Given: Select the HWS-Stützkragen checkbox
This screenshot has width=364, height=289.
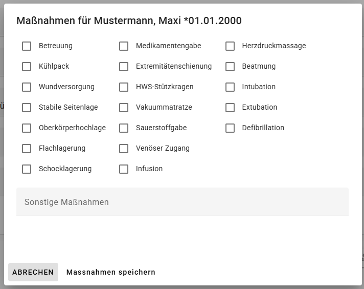Looking at the screenshot, I should (124, 87).
